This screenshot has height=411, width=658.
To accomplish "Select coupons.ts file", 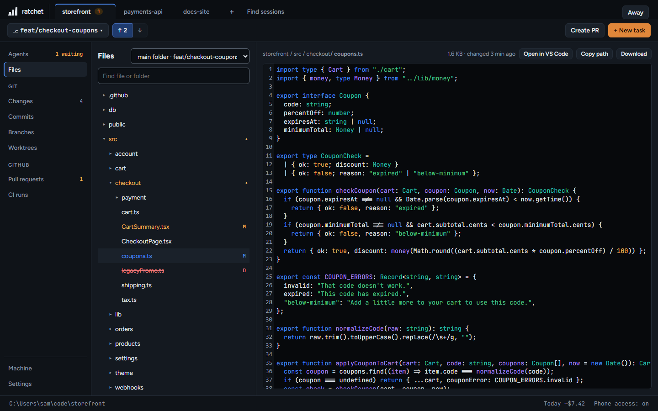I will 174,256.
